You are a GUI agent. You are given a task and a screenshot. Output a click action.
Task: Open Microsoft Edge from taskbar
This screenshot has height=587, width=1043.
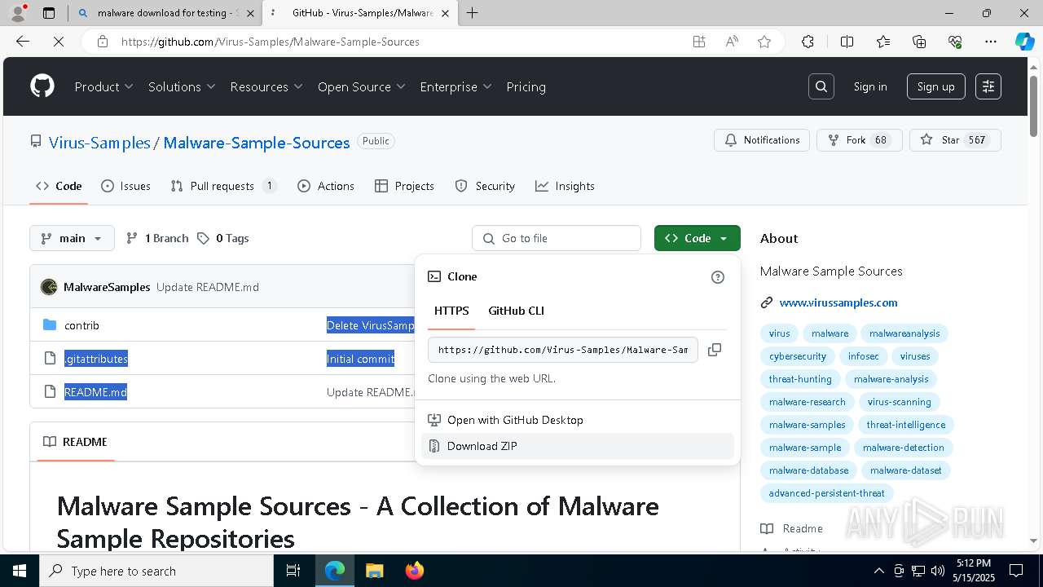pos(335,571)
